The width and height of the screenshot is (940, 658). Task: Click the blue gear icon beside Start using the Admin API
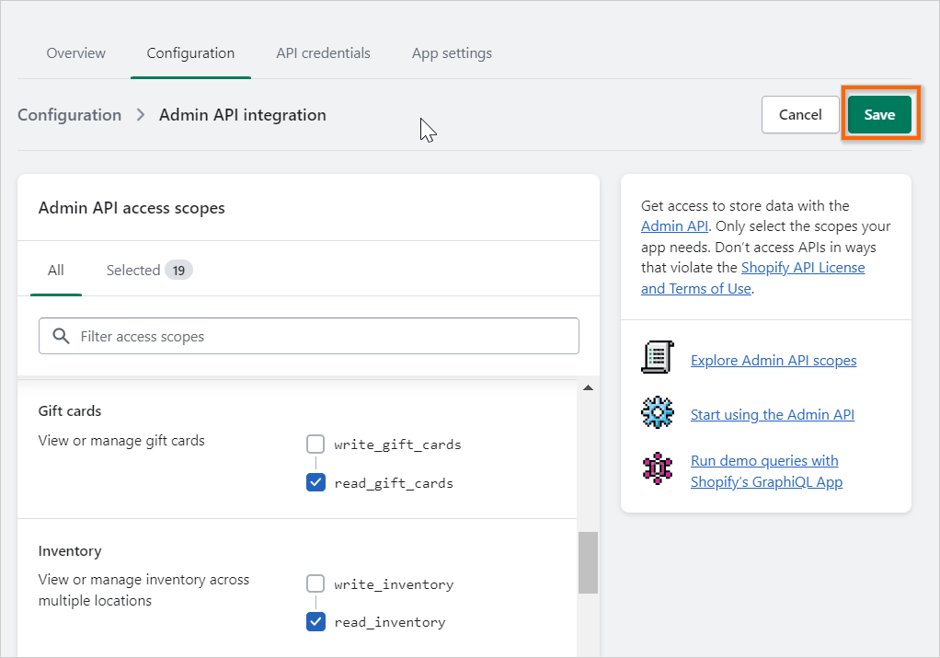coord(657,412)
